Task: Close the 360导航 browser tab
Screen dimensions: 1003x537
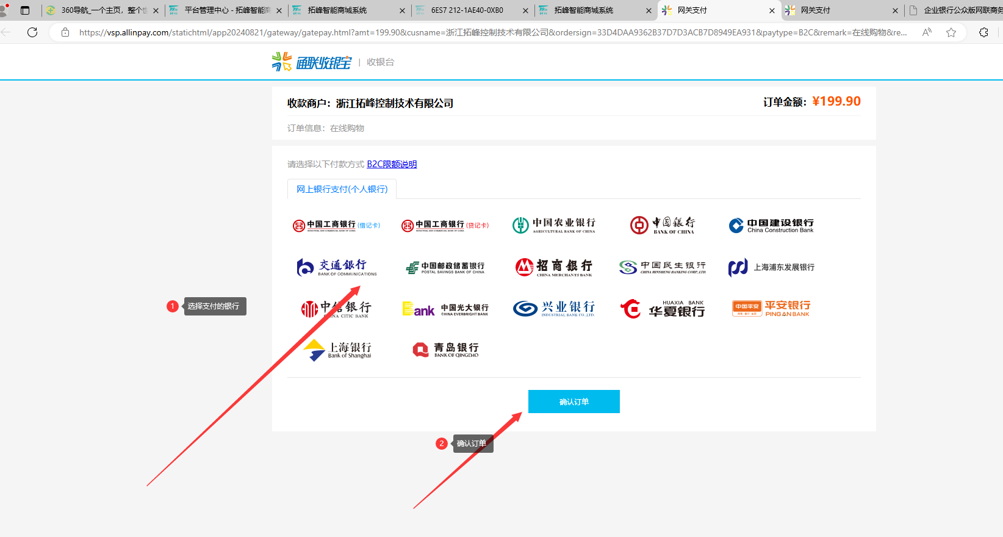Action: tap(156, 10)
